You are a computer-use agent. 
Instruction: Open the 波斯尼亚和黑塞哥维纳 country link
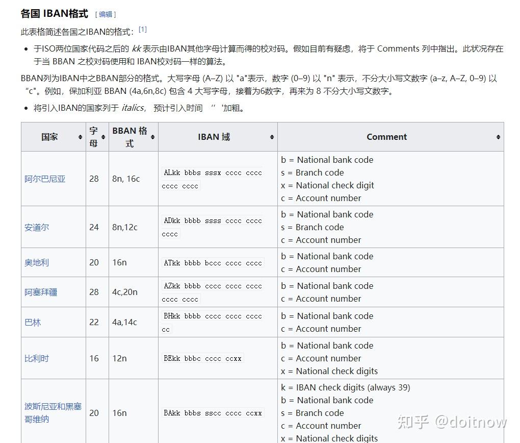click(53, 413)
